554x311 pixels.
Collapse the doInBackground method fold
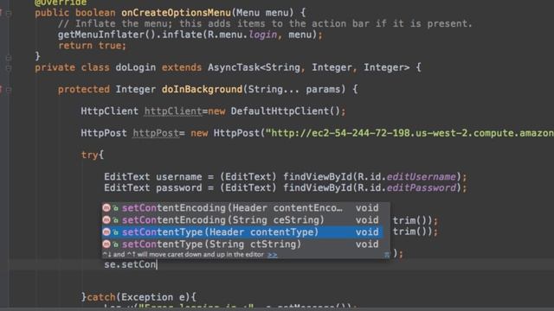[x=9, y=90]
